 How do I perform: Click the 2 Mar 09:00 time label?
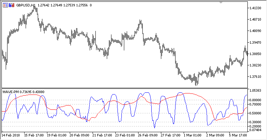pos(215,135)
